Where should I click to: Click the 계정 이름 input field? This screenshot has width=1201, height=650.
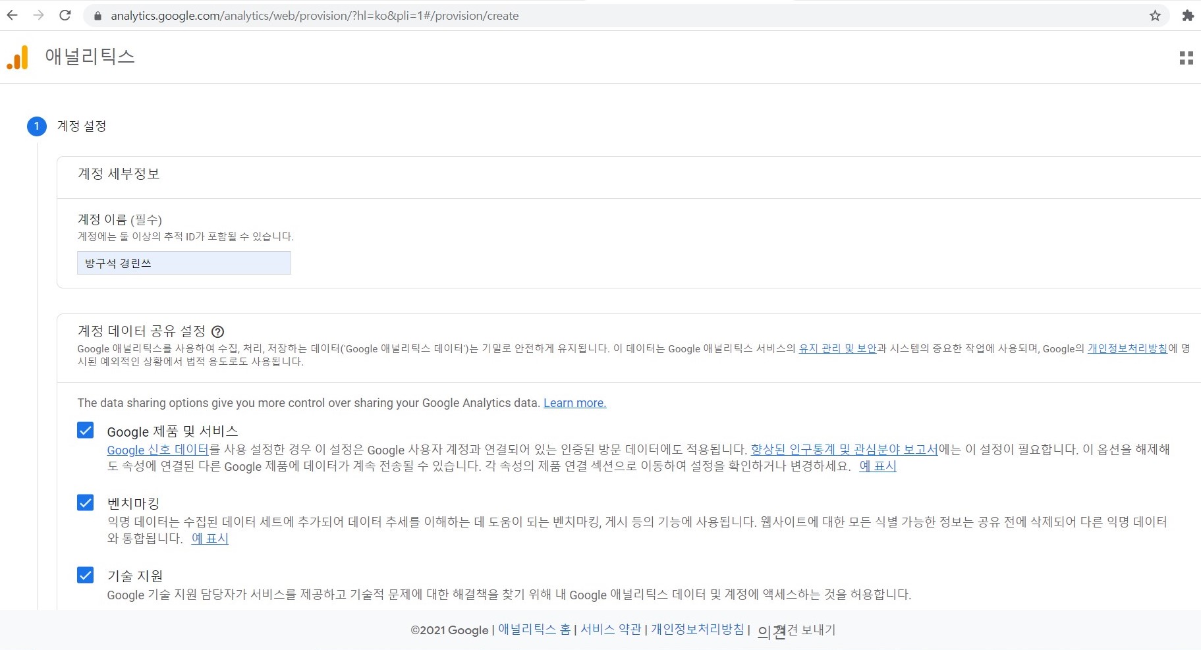click(184, 263)
